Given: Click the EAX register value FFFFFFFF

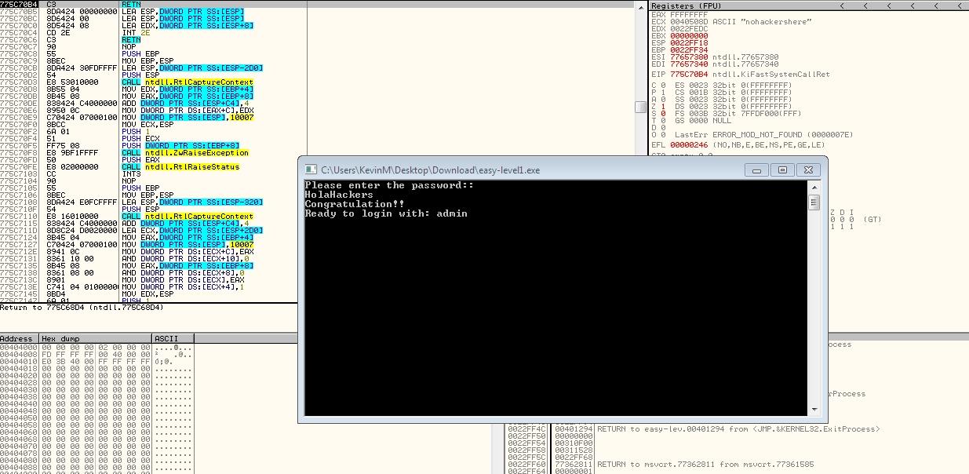Looking at the screenshot, I should (x=689, y=14).
